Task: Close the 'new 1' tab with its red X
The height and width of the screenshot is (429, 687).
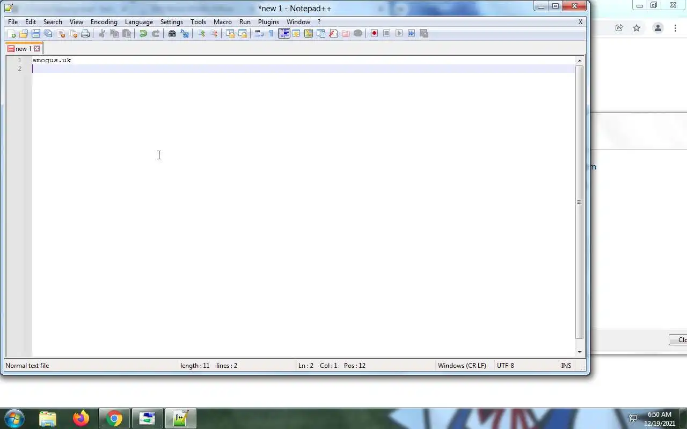Action: (37, 49)
